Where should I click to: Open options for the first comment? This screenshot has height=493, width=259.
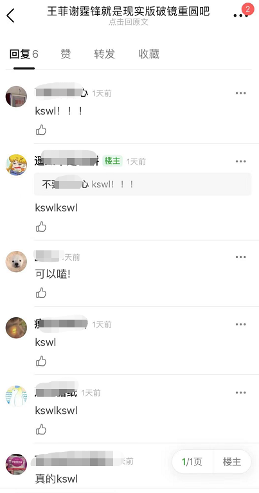[x=241, y=93]
